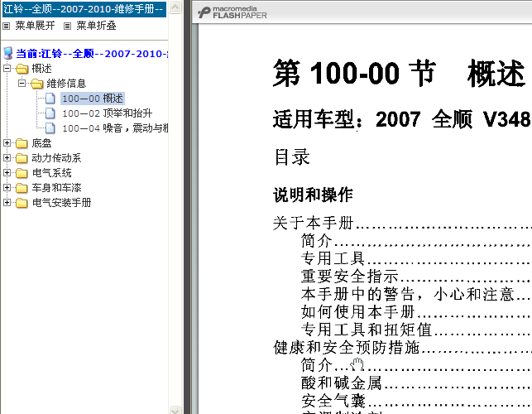Image resolution: width=532 pixels, height=414 pixels.
Task: Select the 电气安装手册 folder label
Action: (x=61, y=203)
